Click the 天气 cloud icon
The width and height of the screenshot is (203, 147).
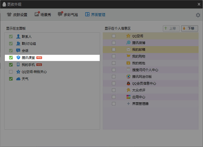[18, 79]
